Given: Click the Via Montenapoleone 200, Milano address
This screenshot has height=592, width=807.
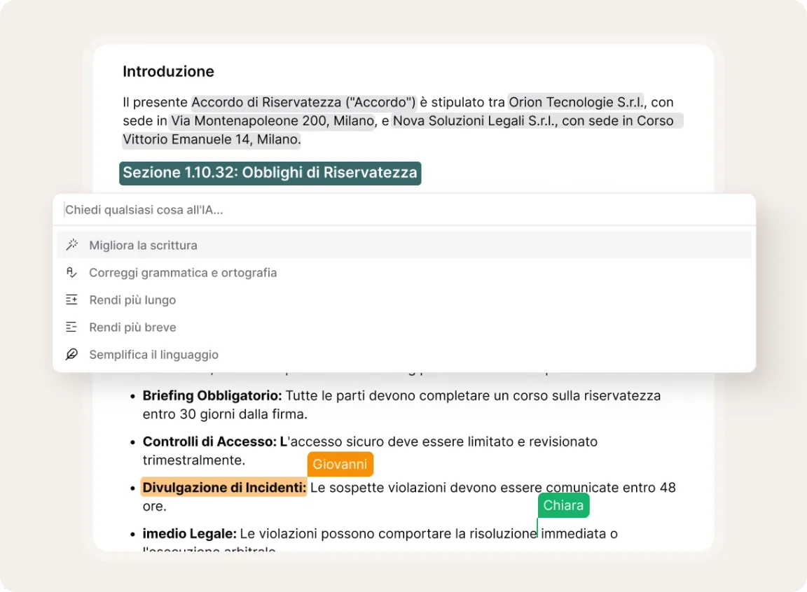Looking at the screenshot, I should (x=272, y=121).
